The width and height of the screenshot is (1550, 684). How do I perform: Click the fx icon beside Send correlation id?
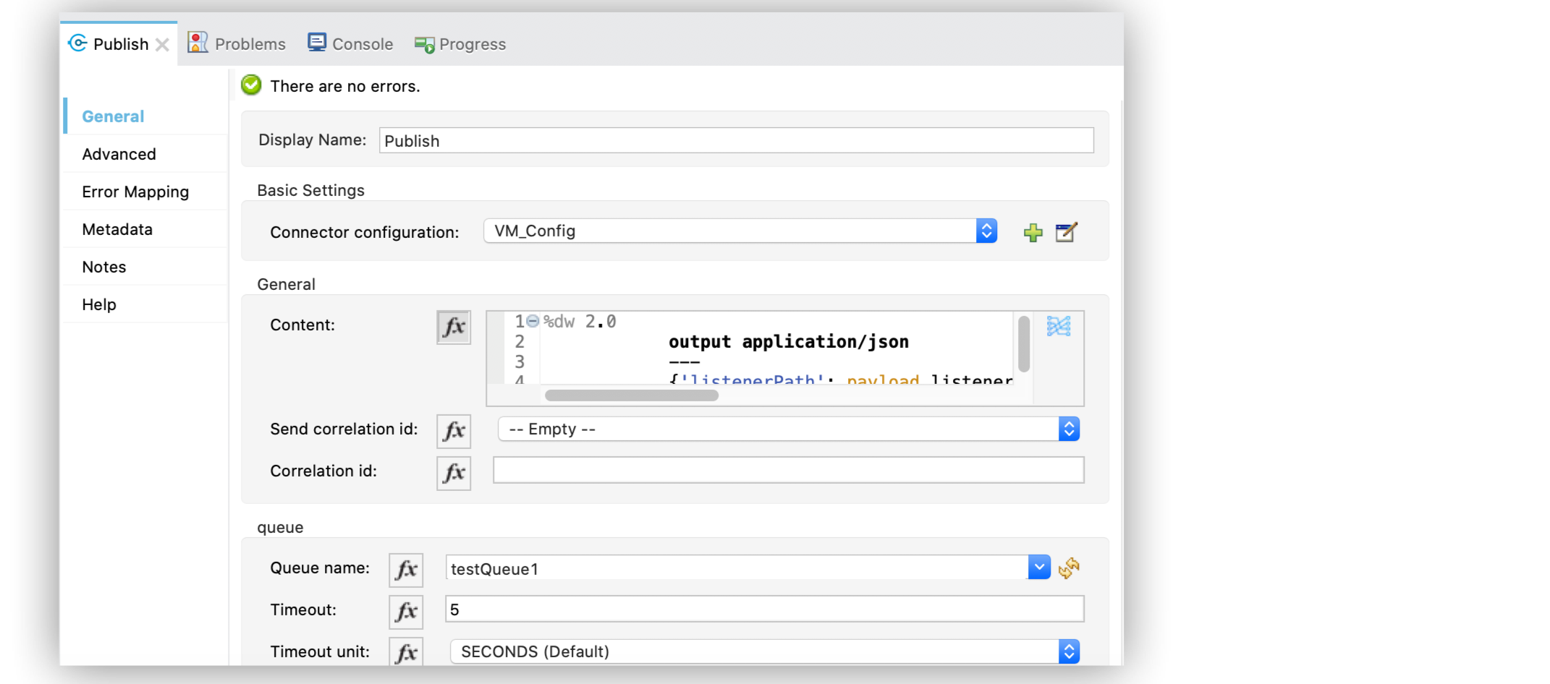tap(453, 431)
